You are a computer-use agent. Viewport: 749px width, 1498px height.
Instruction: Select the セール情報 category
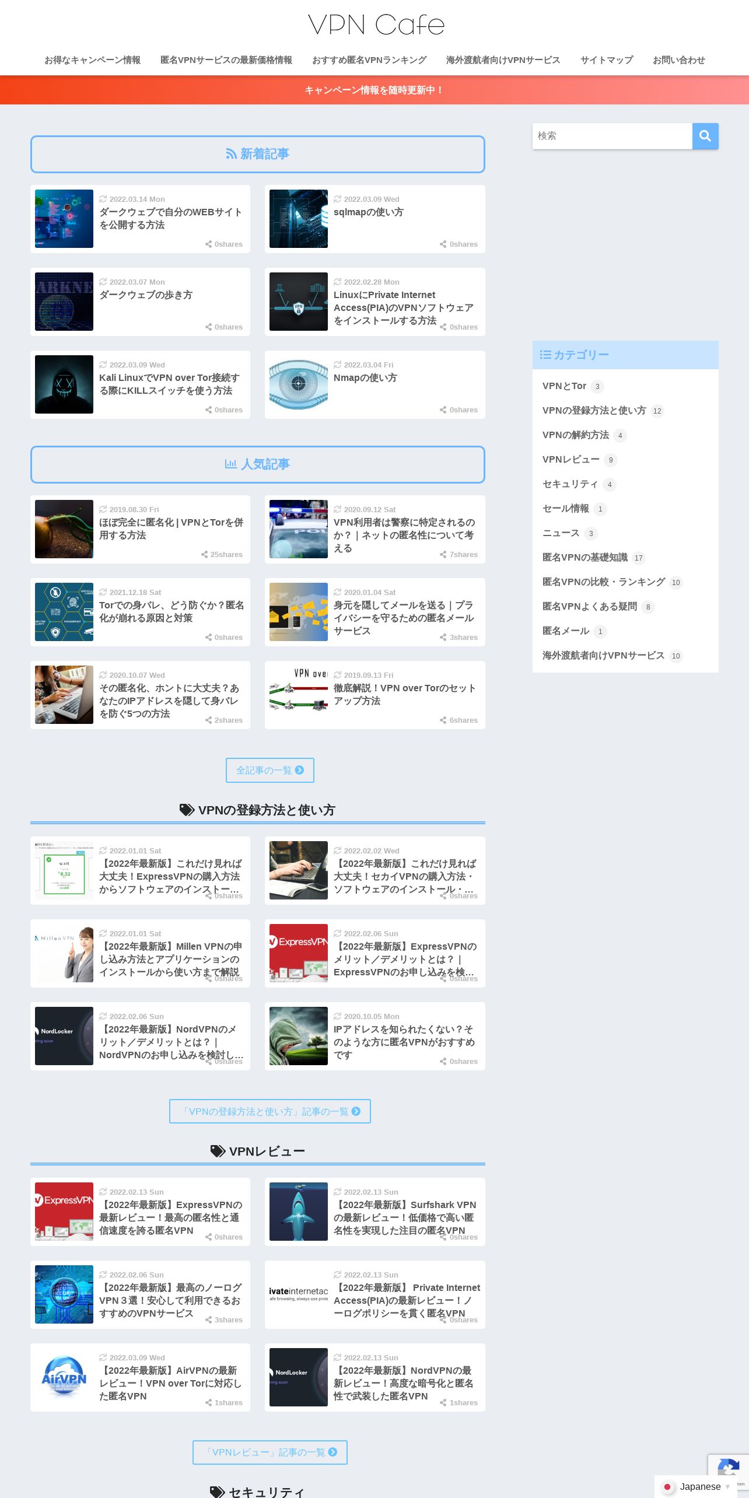pos(566,509)
